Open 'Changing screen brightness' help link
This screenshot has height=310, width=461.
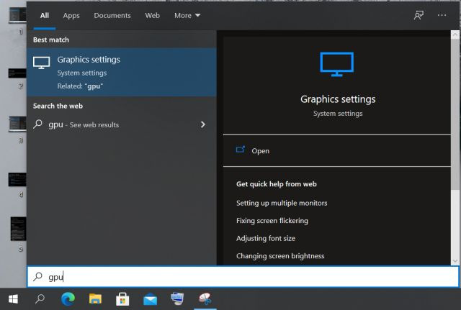280,256
